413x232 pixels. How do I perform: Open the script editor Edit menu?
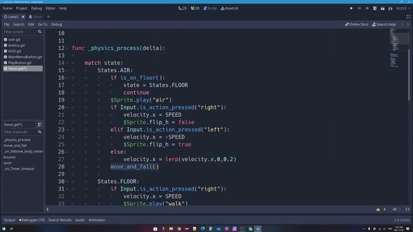pos(31,24)
